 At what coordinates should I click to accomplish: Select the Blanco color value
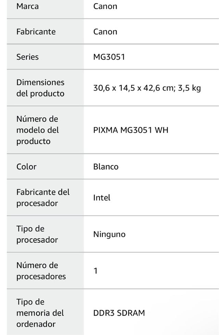tap(106, 167)
